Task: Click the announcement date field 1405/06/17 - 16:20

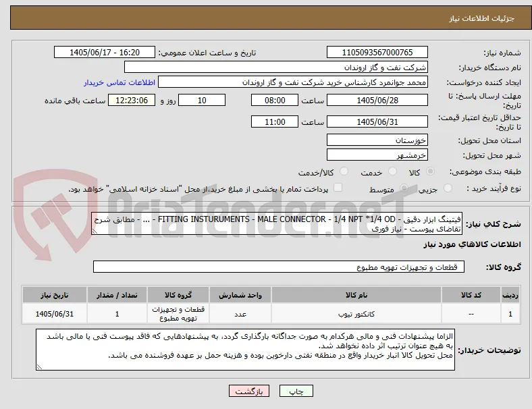Action: click(105, 53)
